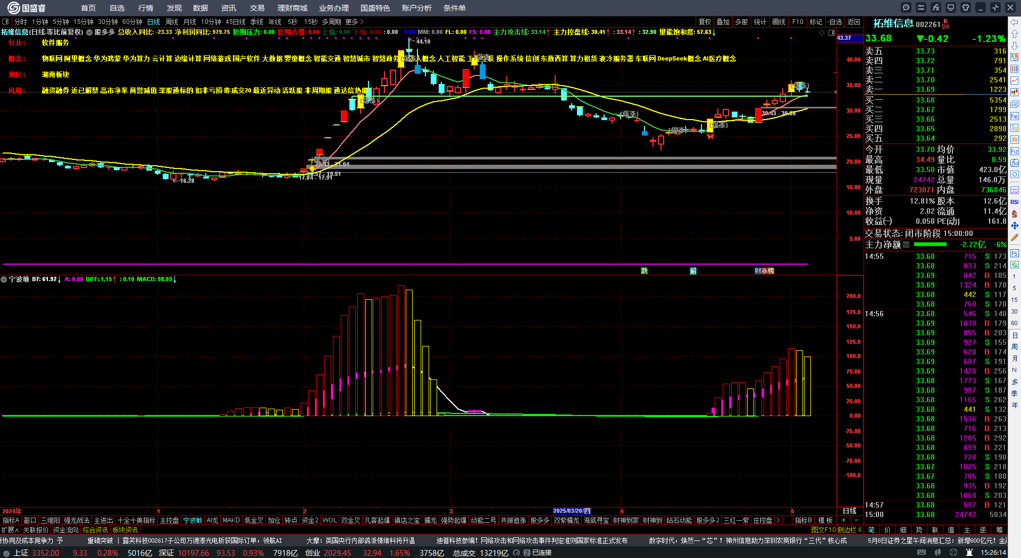Viewport: 1021px width, 558px height.
Task: Toggle the 复权 price adjustment button
Action: tap(705, 22)
